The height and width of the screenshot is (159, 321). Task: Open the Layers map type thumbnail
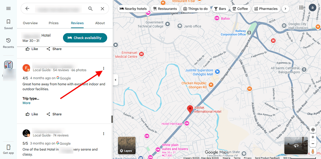point(127,146)
